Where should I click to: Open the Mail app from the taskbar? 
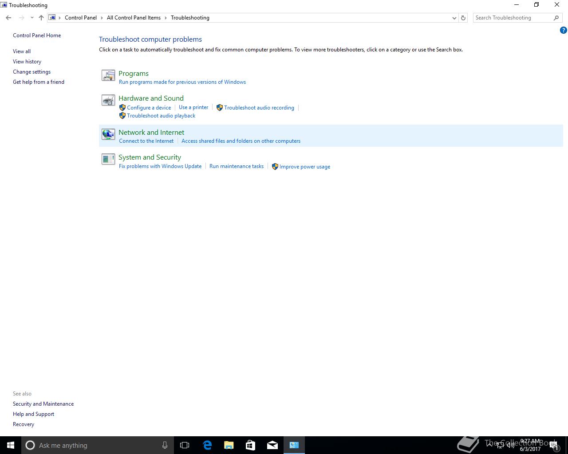click(272, 445)
